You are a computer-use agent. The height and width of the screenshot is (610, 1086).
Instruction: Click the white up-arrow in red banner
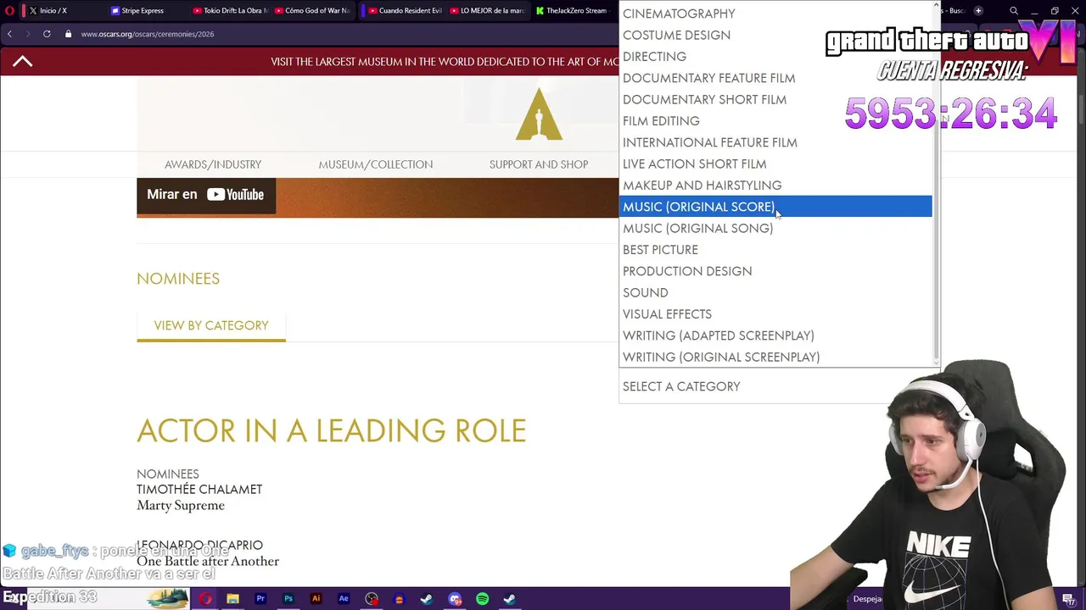pyautogui.click(x=23, y=61)
